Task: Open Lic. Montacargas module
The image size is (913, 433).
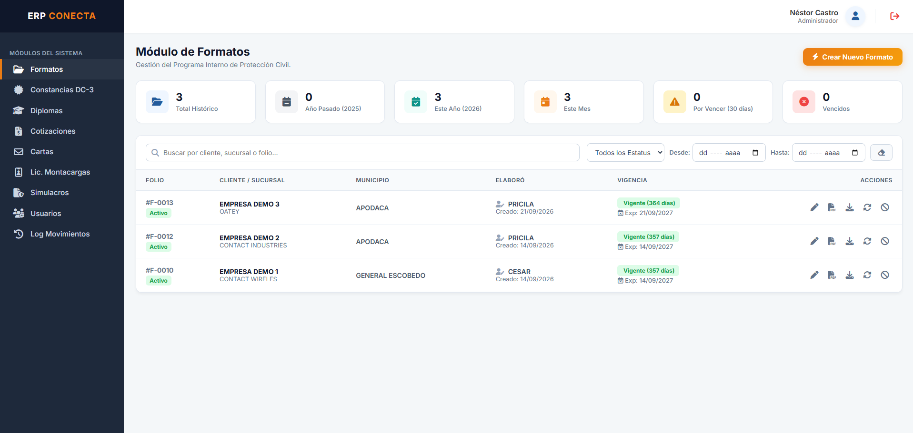Action: (62, 172)
